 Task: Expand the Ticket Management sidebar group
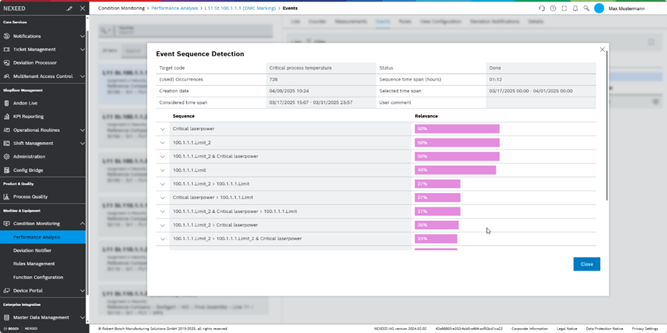click(x=82, y=50)
